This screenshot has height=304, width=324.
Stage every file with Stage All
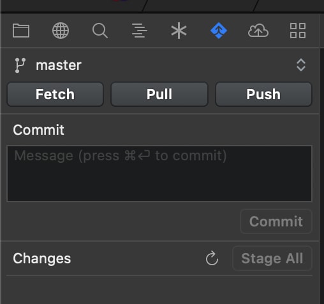[x=272, y=258]
